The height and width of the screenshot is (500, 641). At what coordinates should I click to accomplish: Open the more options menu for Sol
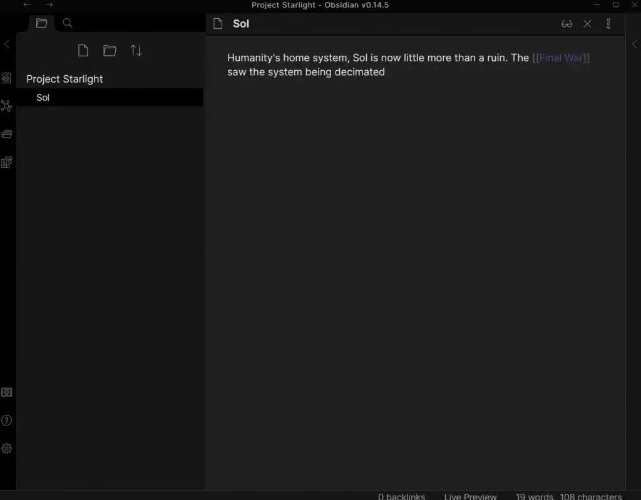pyautogui.click(x=608, y=24)
